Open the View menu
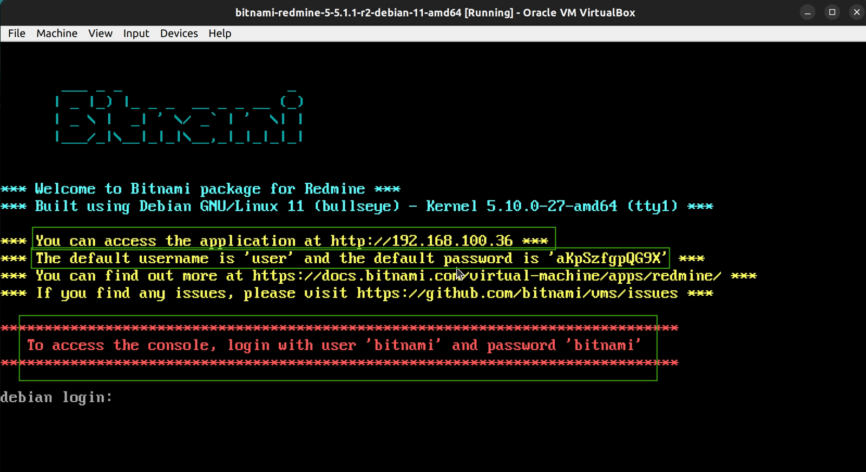 click(100, 34)
